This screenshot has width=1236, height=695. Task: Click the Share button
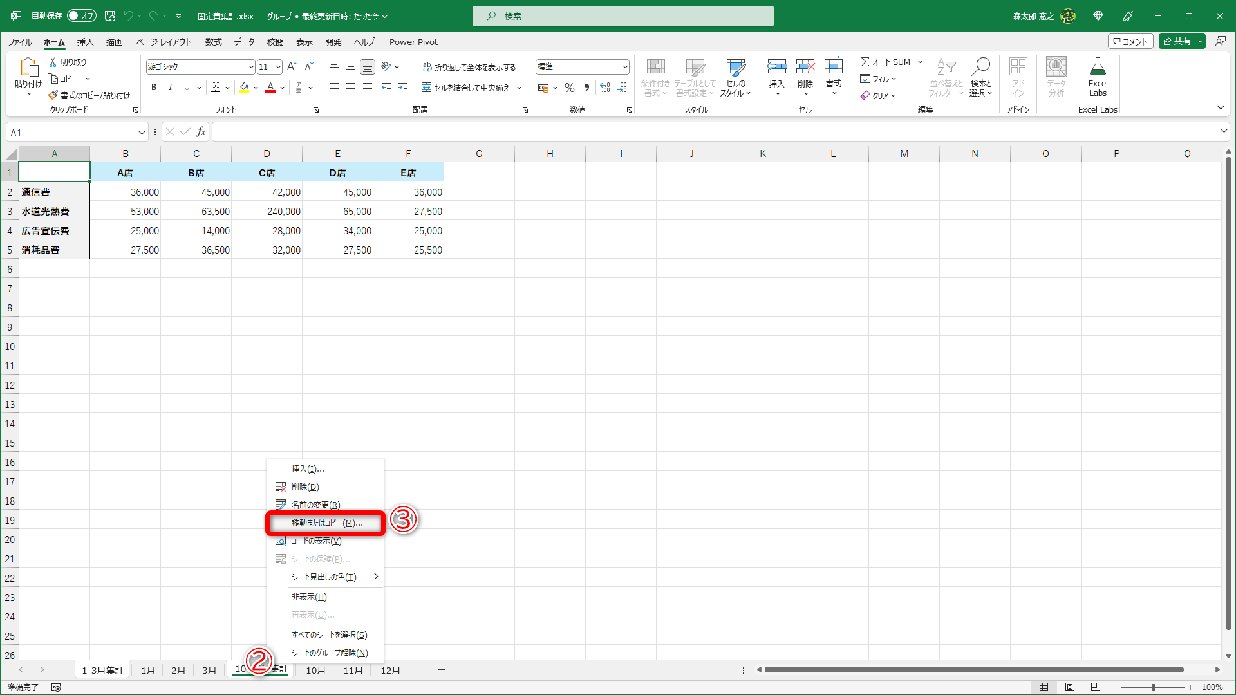pyautogui.click(x=1177, y=41)
